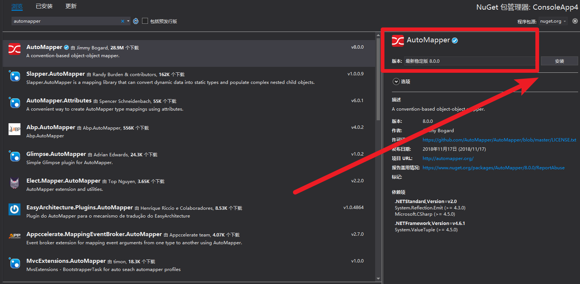Viewport: 580px width, 284px height.
Task: Click the Abp.AutoMapper ABP logo icon
Action: click(x=14, y=130)
